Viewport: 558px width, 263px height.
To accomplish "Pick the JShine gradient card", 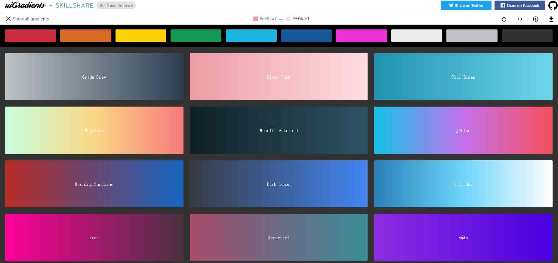I will click(x=463, y=130).
